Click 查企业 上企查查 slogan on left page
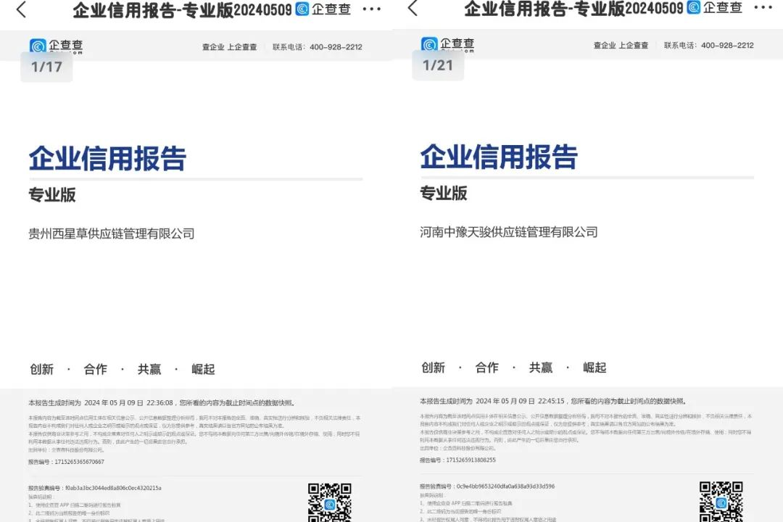783x522 pixels. (x=229, y=47)
